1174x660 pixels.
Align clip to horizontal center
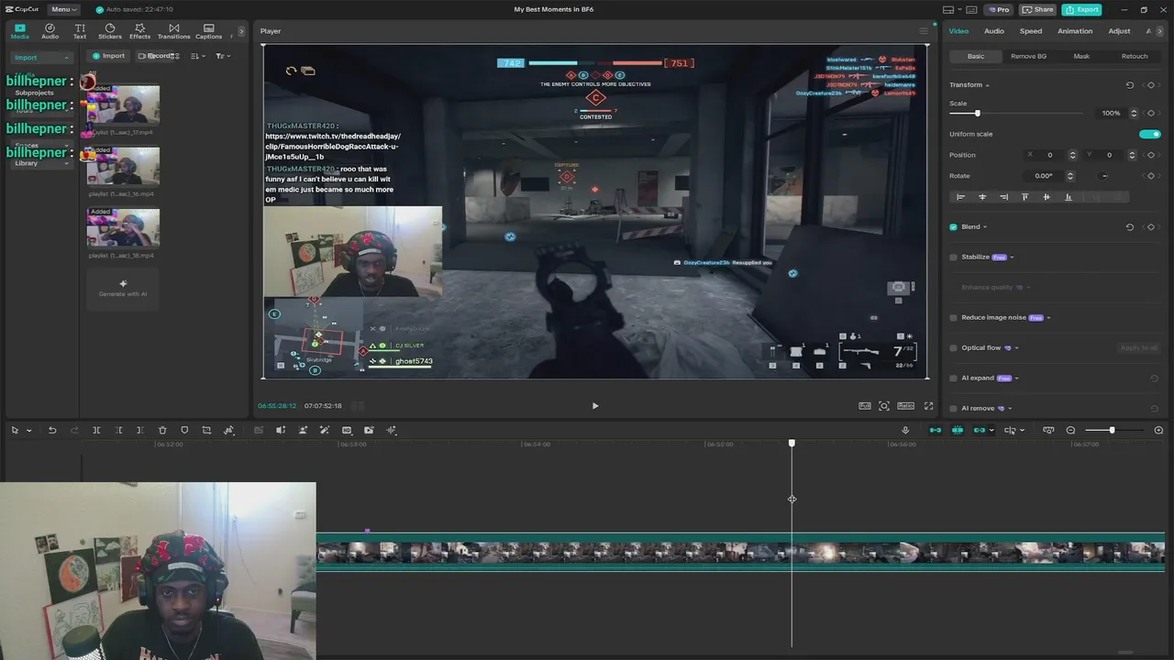pos(982,197)
